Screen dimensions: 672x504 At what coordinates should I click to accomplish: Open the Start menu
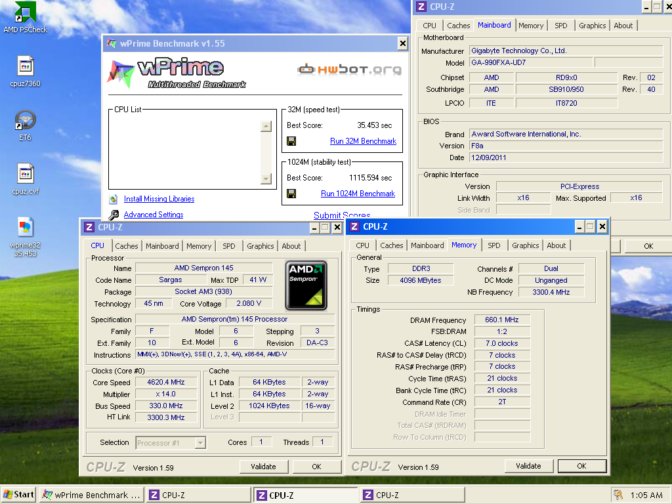[x=19, y=495]
